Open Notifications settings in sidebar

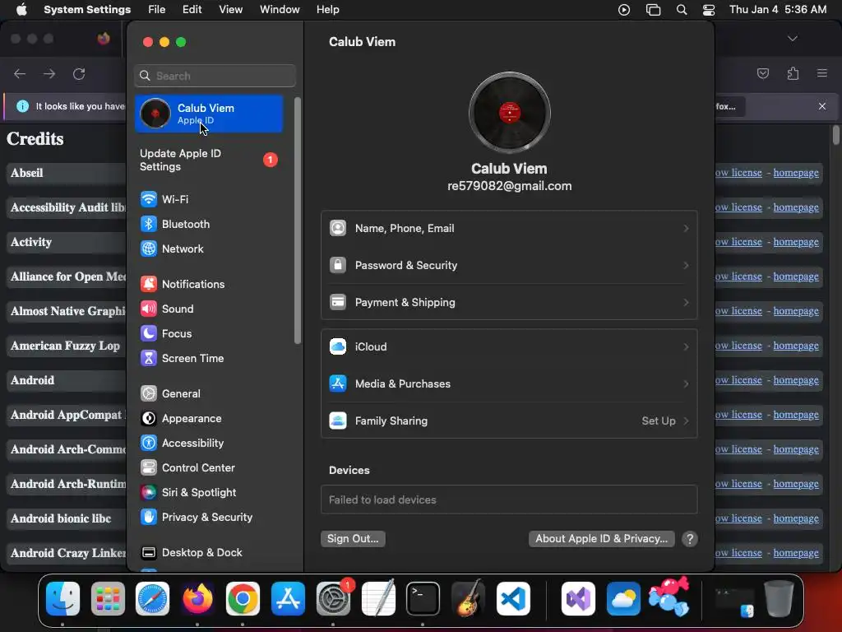coord(182,284)
